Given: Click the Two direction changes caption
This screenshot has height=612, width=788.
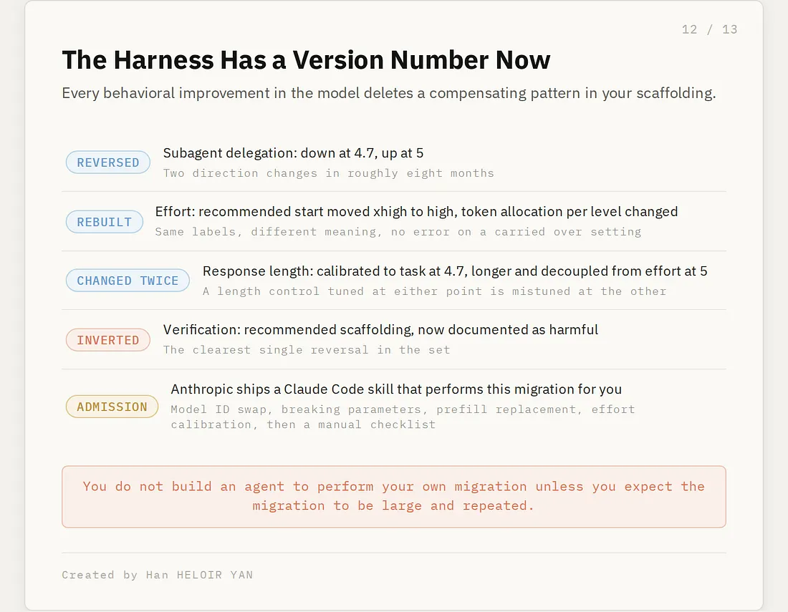Looking at the screenshot, I should click(329, 173).
